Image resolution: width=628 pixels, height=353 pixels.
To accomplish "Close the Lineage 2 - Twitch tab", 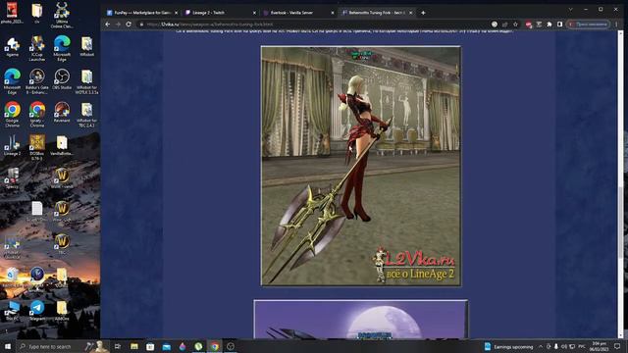I will (254, 13).
